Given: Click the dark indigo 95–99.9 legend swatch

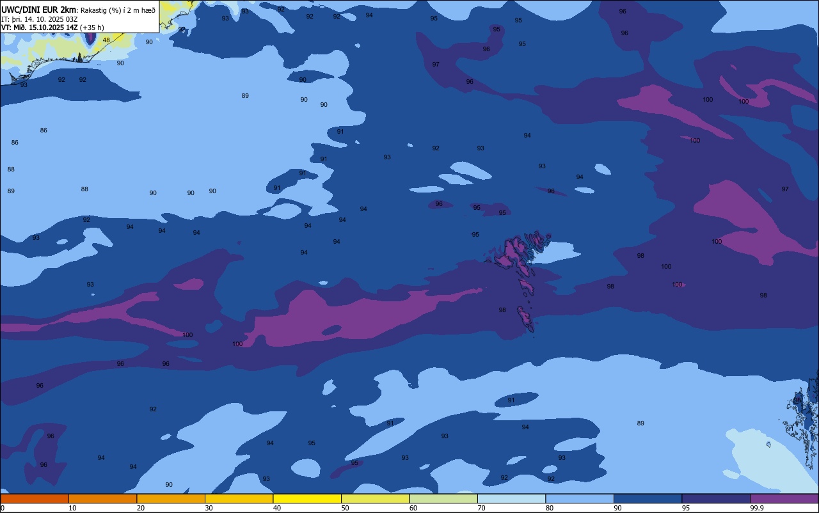Looking at the screenshot, I should [716, 498].
